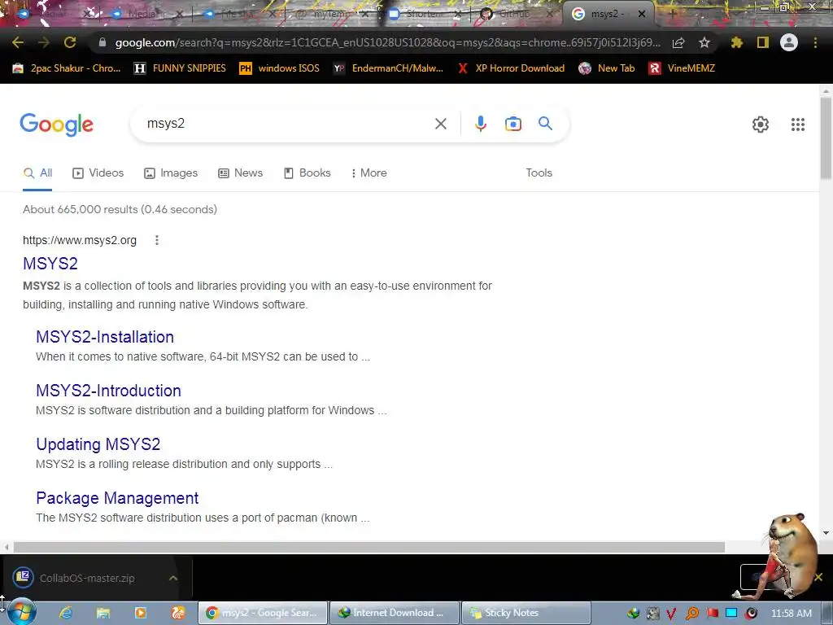Expand the More search filters menu
The height and width of the screenshot is (625, 833).
click(369, 173)
